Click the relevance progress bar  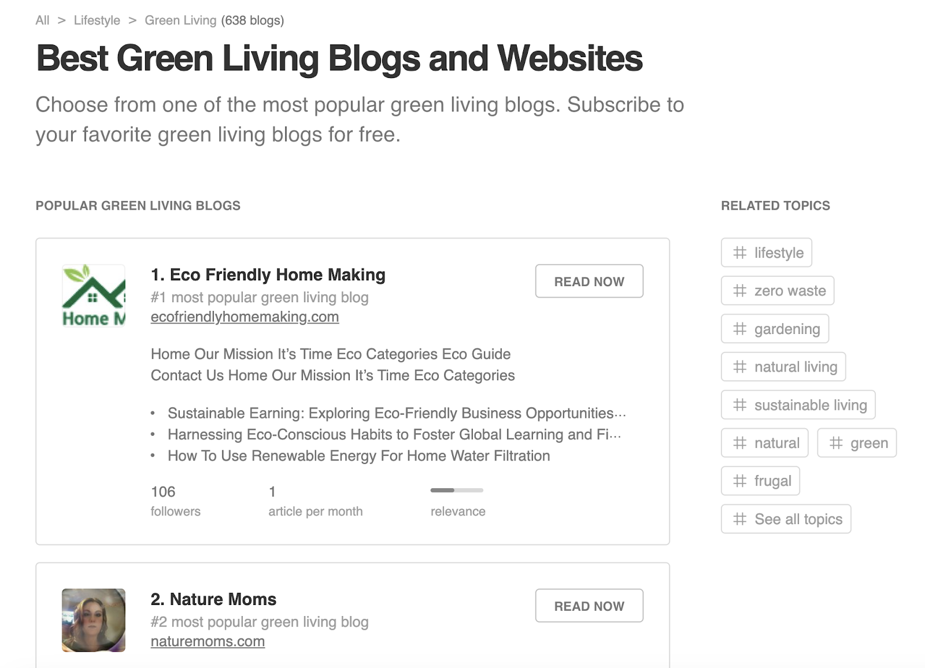[457, 491]
